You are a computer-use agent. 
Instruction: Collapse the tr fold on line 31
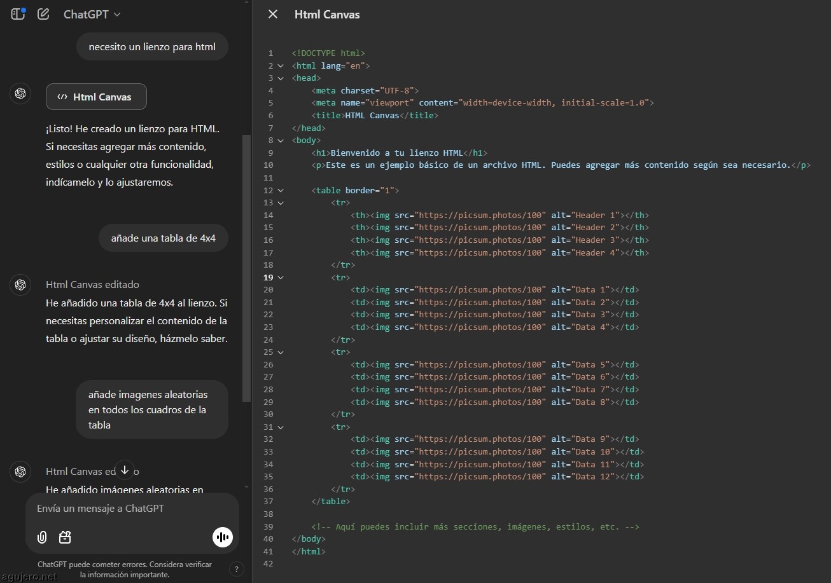tap(281, 427)
